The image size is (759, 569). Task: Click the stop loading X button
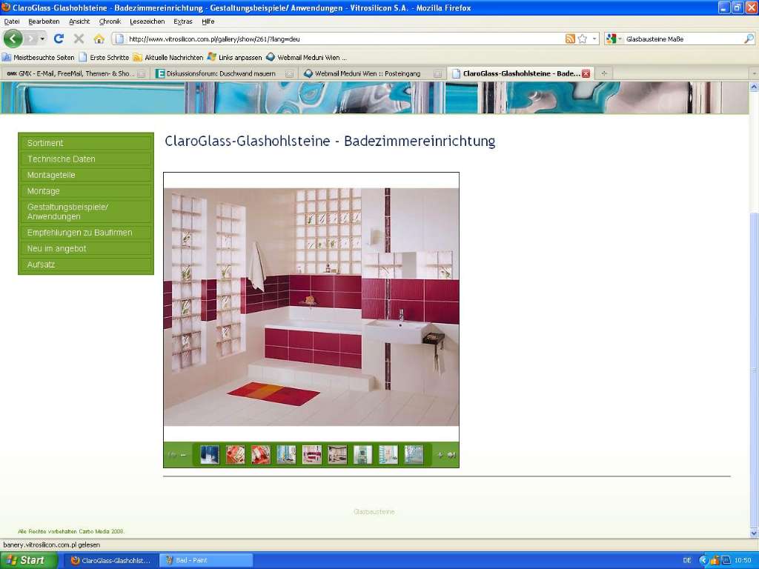coord(79,39)
